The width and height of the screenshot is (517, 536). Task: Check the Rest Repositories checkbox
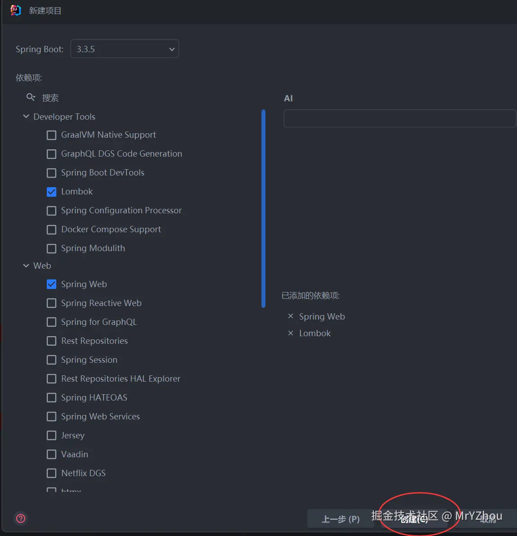[x=52, y=341]
